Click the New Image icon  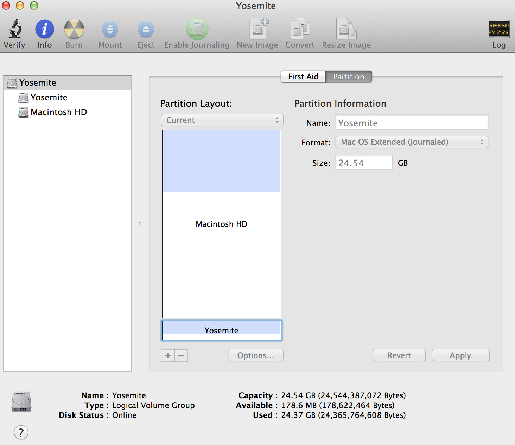[259, 28]
